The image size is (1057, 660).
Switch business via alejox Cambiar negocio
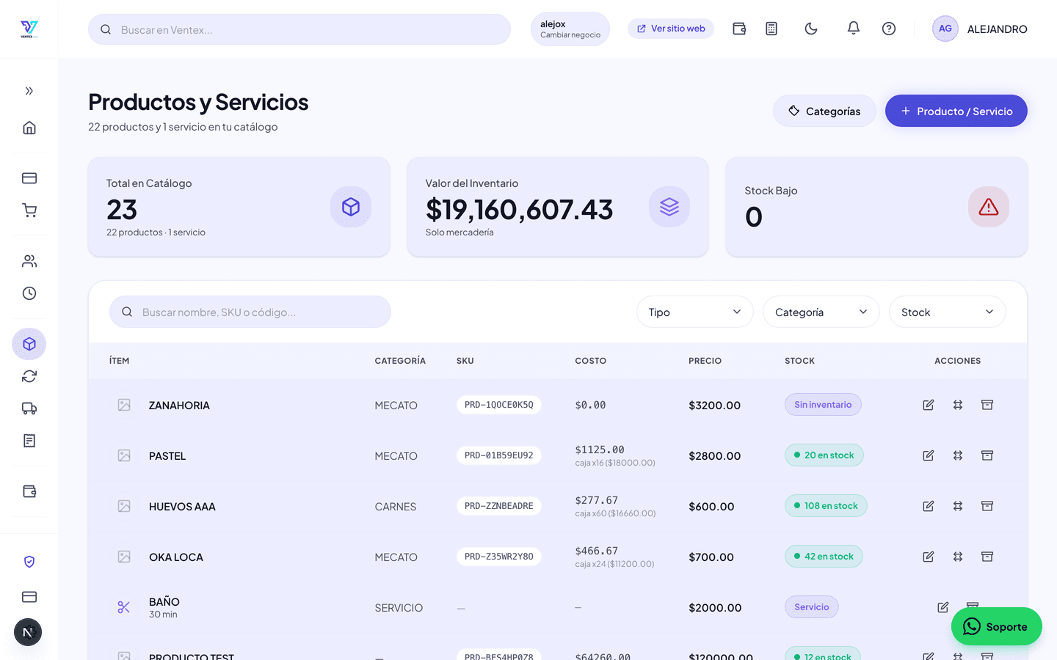click(x=570, y=29)
